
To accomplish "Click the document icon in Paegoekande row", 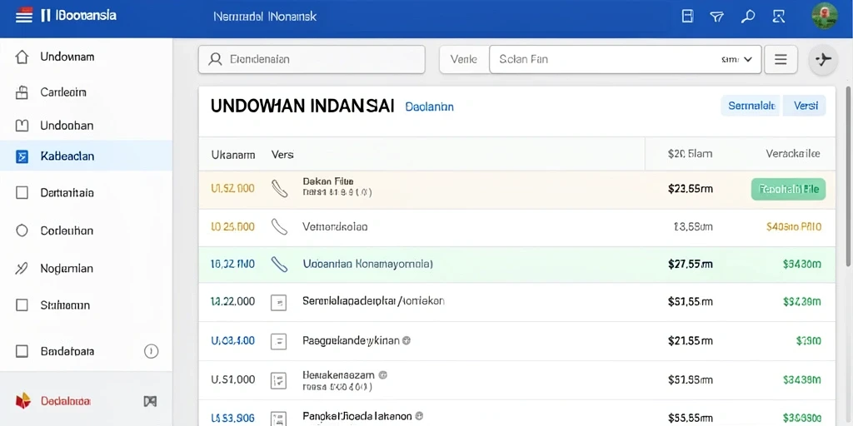I will tap(278, 341).
